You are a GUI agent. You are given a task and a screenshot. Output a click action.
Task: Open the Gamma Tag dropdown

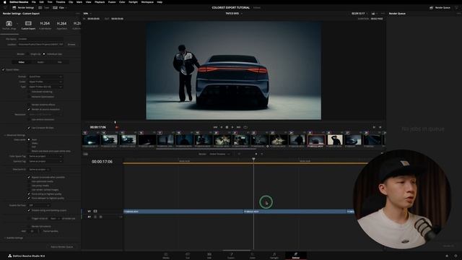click(45, 162)
